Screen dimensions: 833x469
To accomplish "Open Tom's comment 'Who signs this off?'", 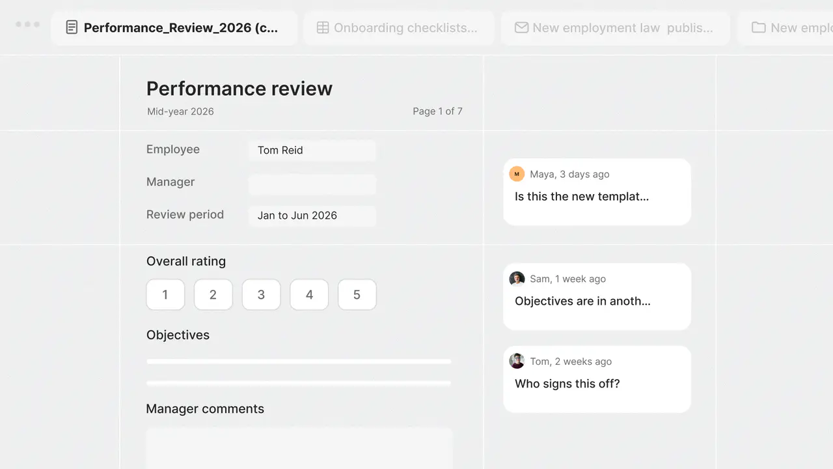I will coord(597,379).
